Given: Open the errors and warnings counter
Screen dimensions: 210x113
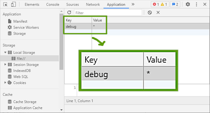Looking at the screenshot, I should tap(160, 5).
